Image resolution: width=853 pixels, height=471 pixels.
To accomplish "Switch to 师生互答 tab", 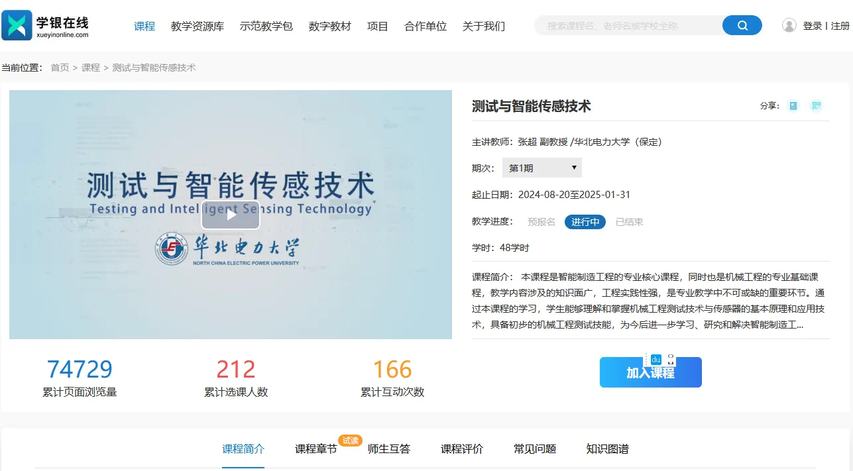I will coord(389,449).
